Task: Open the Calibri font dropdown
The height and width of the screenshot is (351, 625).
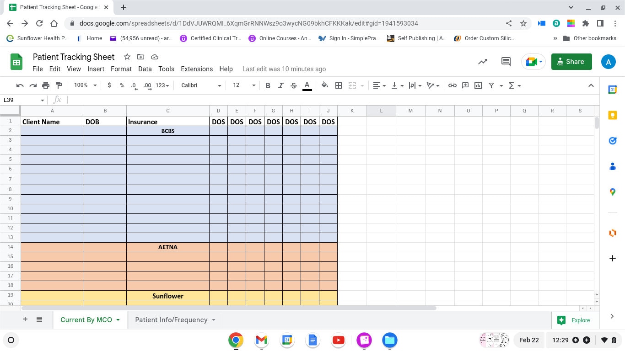Action: (201, 85)
